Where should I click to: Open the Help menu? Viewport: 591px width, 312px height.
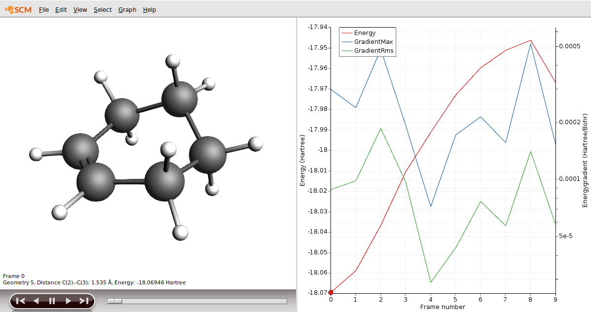coord(149,10)
